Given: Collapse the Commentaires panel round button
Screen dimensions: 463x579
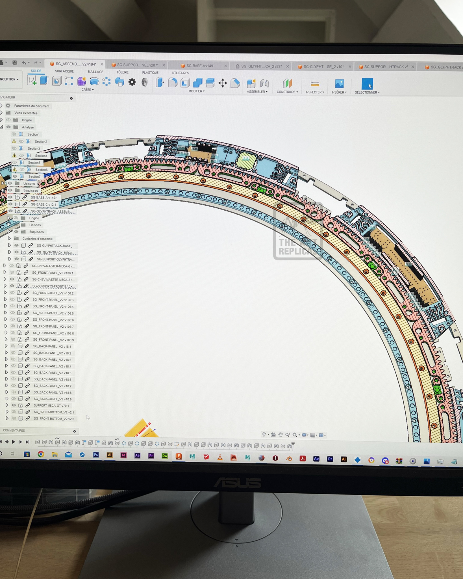Looking at the screenshot, I should click(x=75, y=431).
